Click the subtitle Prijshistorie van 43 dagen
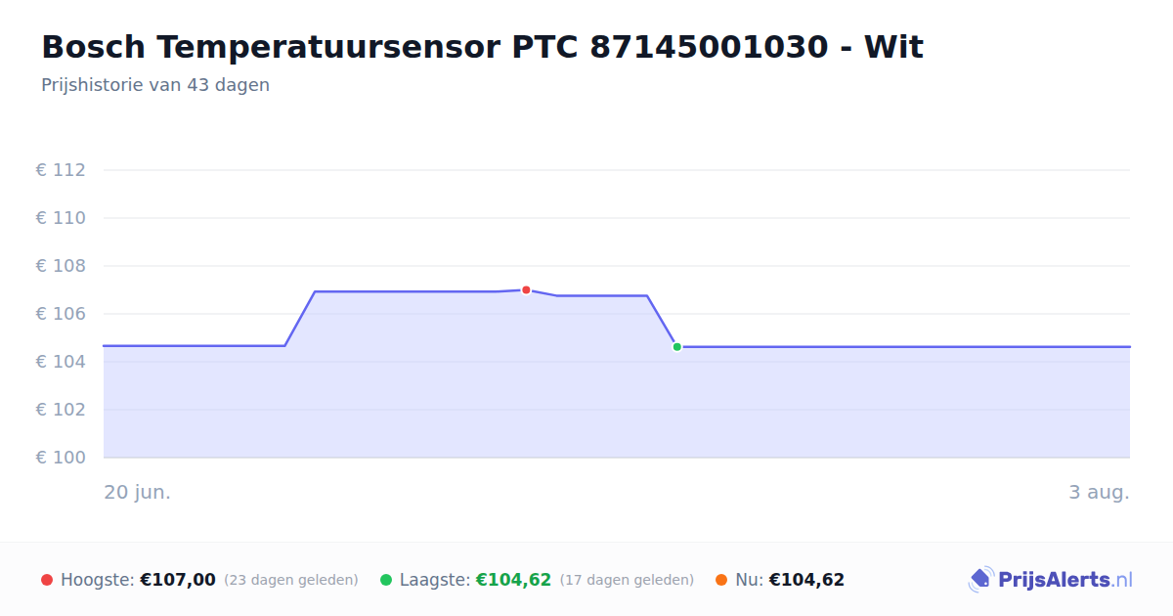 pyautogui.click(x=155, y=85)
